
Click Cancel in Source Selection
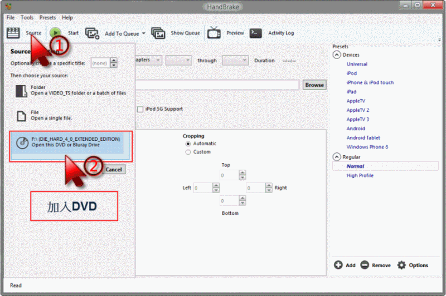click(114, 170)
